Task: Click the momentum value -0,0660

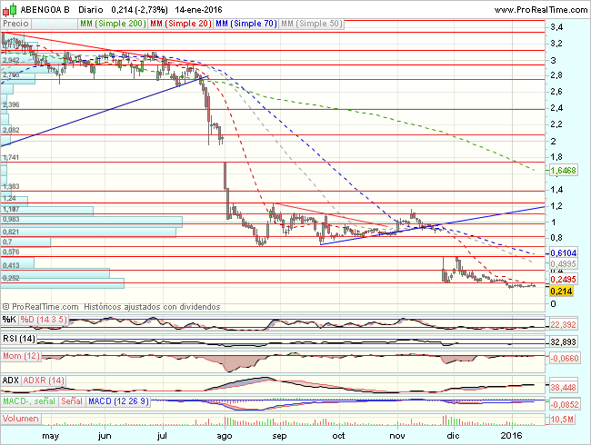Action: (564, 358)
